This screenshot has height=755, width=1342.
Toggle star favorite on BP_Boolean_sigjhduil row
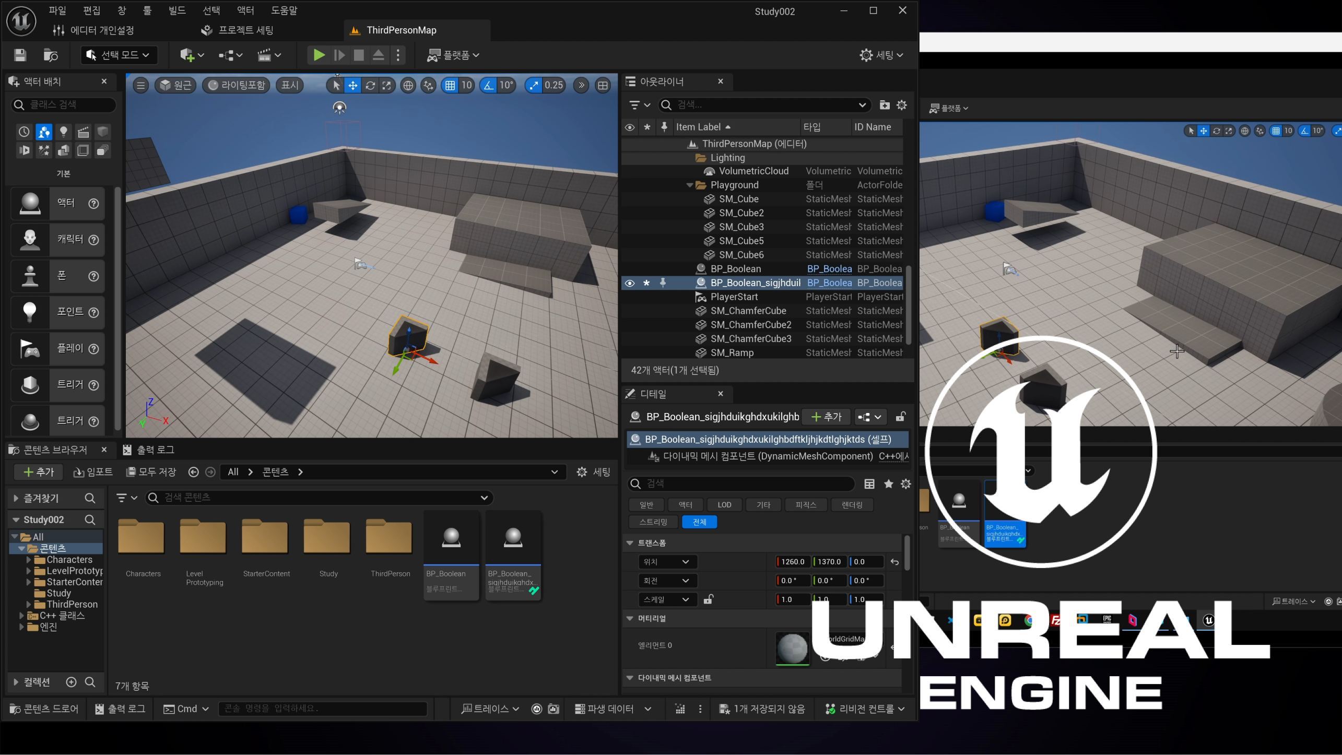point(646,283)
